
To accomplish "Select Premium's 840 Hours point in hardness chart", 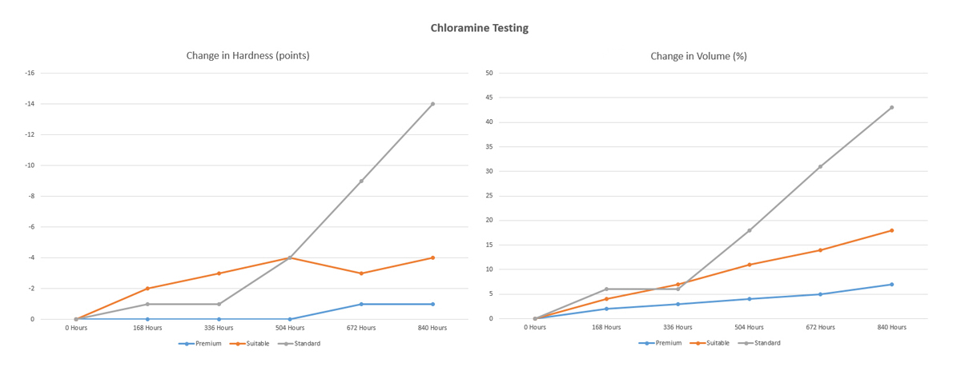I will click(432, 304).
